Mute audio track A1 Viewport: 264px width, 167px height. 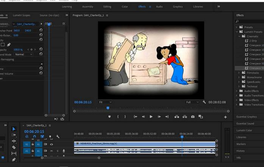click(x=52, y=151)
